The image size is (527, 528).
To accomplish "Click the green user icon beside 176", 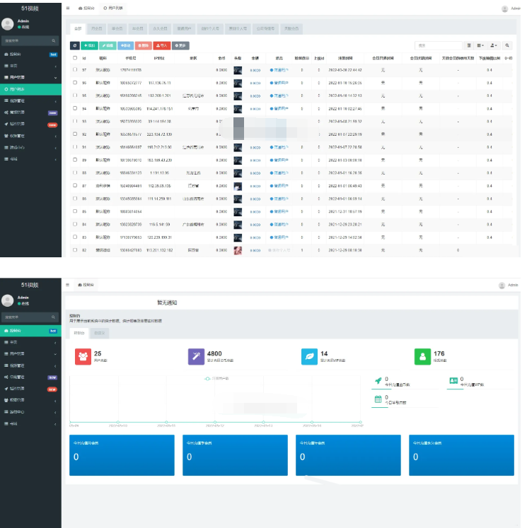I will 422,356.
